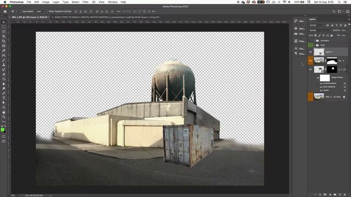The height and width of the screenshot is (197, 351).
Task: Toggle Quick Mask mode icon
Action: [x=4, y=137]
